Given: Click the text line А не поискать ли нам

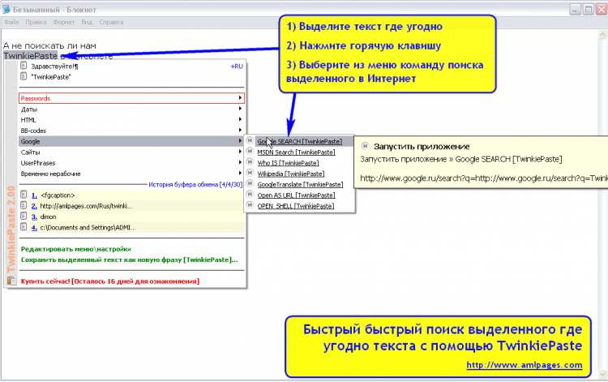Looking at the screenshot, I should point(49,45).
